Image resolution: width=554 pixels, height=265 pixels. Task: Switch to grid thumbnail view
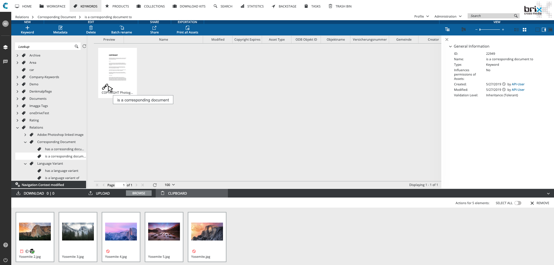(525, 30)
